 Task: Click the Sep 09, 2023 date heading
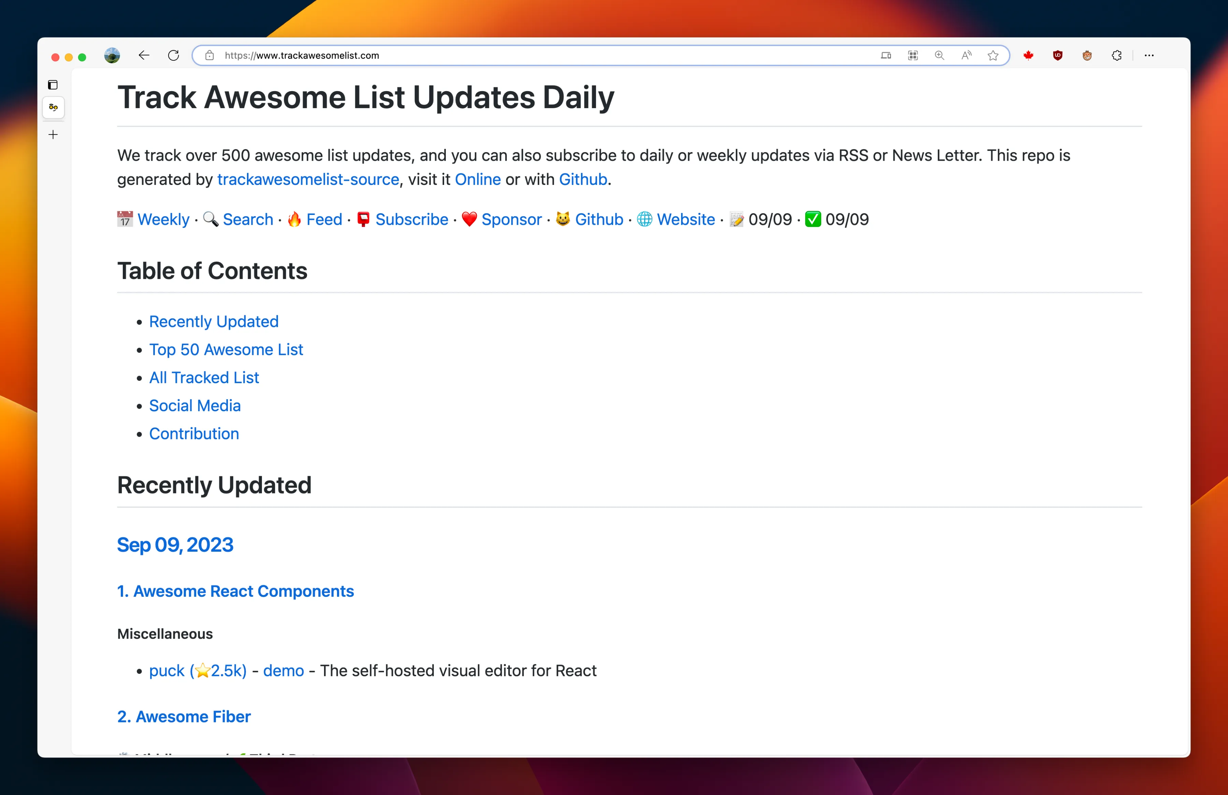(175, 545)
